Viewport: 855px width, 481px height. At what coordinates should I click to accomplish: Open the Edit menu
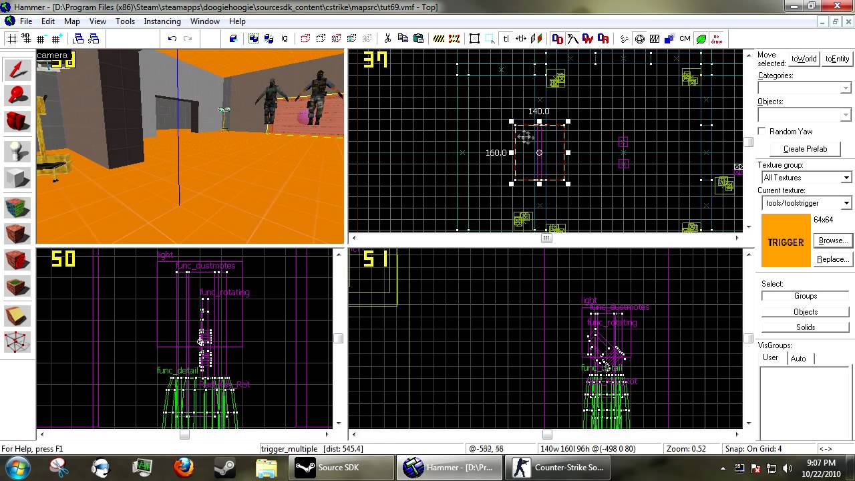tap(48, 21)
